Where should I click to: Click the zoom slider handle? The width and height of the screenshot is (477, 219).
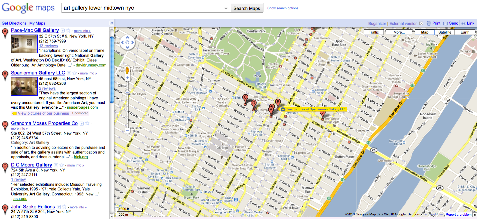[127, 92]
